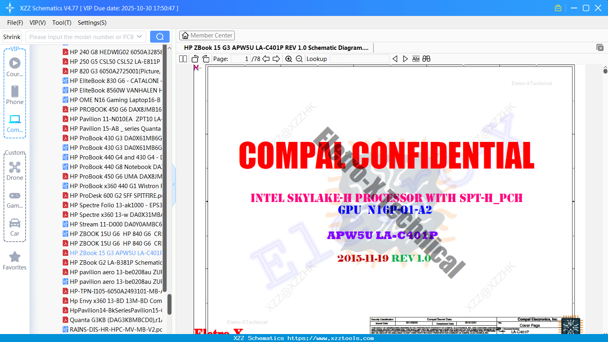The image size is (608, 342).
Task: Open HP EliteBook 830 G6 CATALONI file
Action: tap(113, 81)
